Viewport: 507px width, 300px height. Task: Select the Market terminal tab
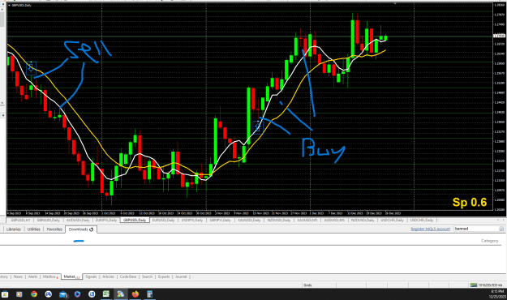click(71, 276)
